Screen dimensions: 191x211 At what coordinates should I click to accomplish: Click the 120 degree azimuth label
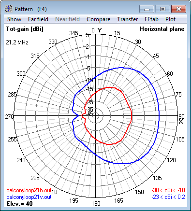[171, 160]
